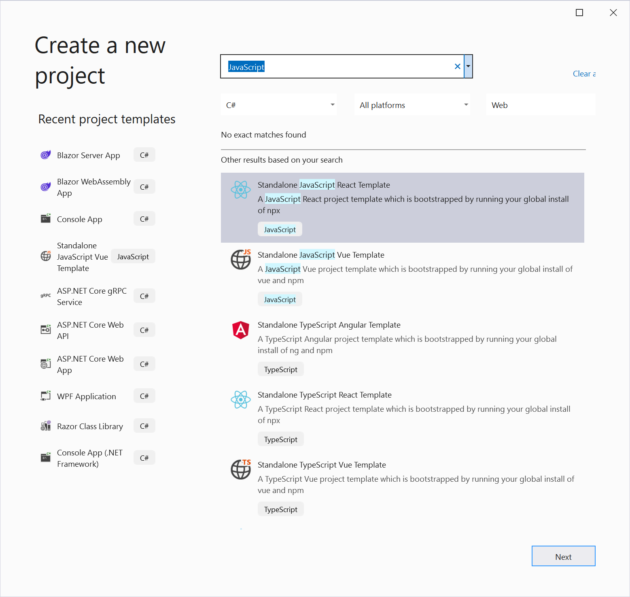630x597 pixels.
Task: Select Standalone TypeScript Angular Template title
Action: [329, 325]
